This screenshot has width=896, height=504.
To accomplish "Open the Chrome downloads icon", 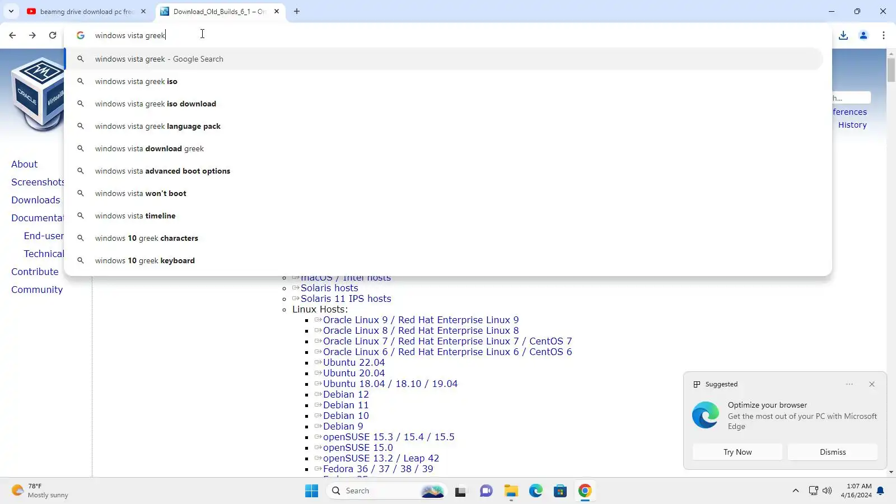I will [x=843, y=35].
